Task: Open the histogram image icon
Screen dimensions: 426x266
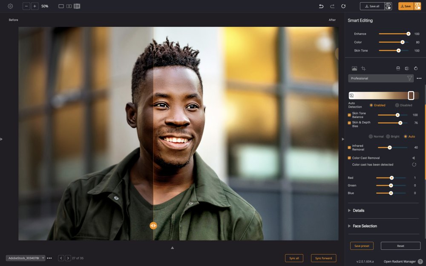Action: point(354,69)
